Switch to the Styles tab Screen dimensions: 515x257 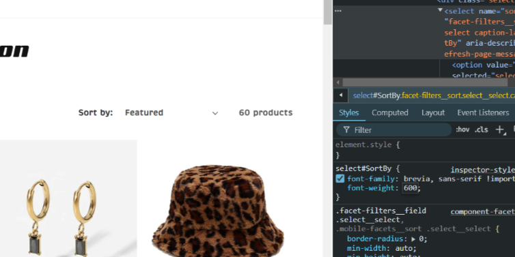point(349,112)
